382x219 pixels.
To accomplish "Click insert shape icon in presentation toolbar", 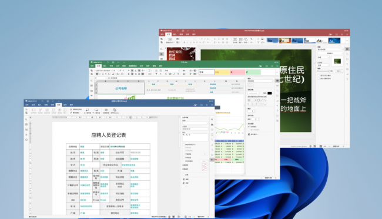I will pyautogui.click(x=246, y=40).
